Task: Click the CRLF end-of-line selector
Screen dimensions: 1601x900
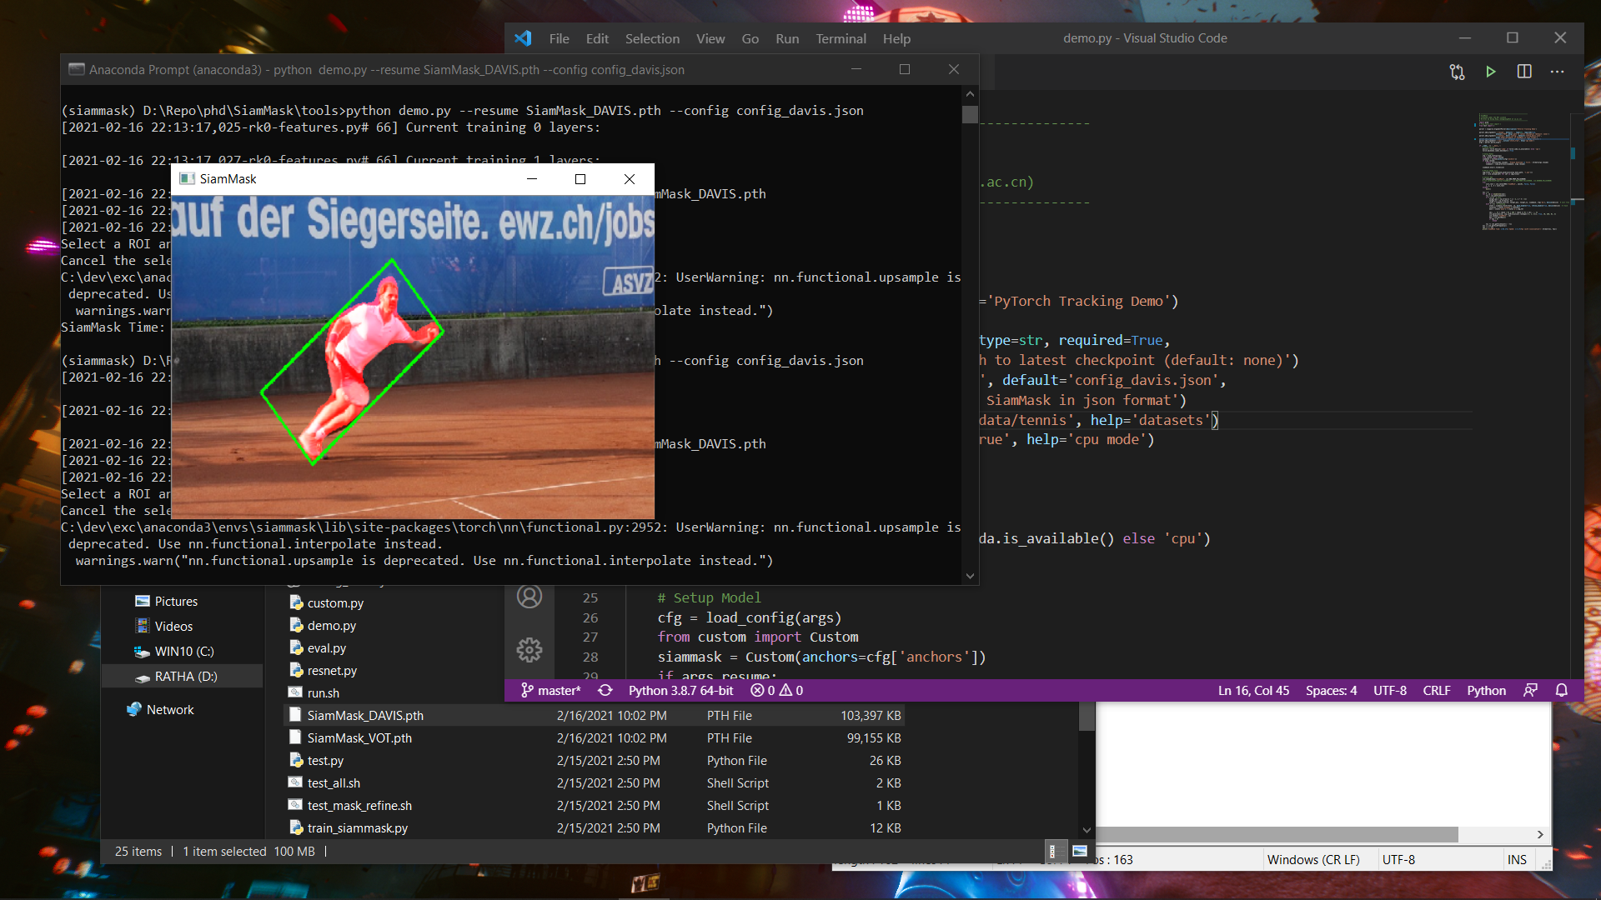Action: 1436,690
